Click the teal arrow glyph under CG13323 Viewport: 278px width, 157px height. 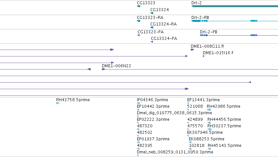click(139, 6)
